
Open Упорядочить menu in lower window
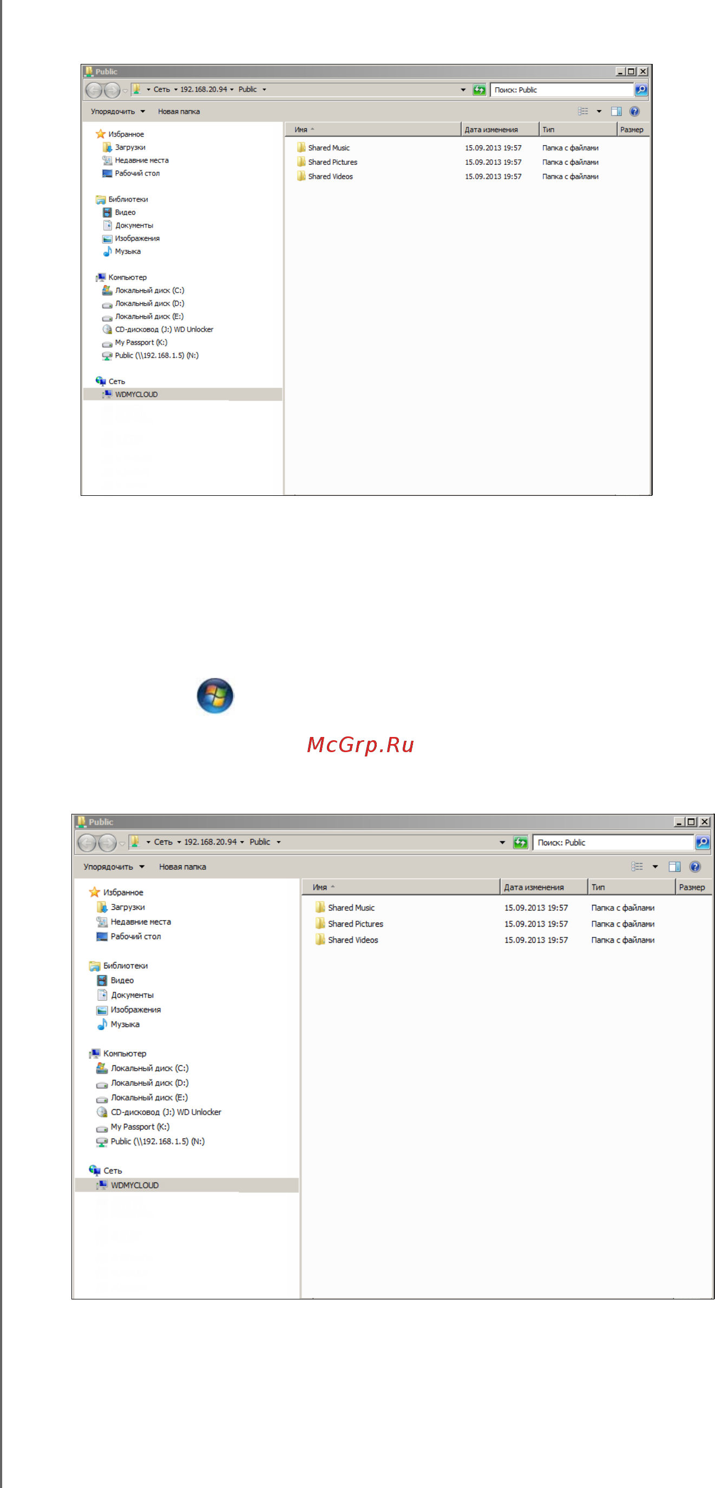click(114, 866)
